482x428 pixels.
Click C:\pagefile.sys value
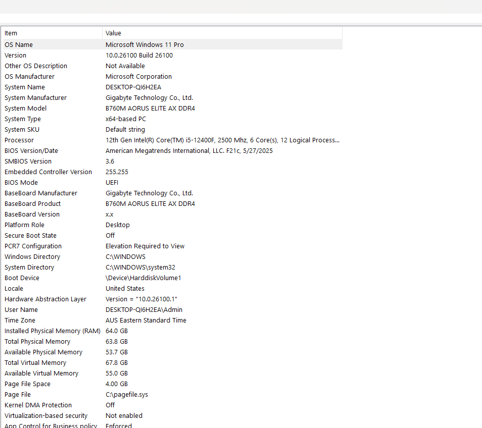pyautogui.click(x=127, y=394)
